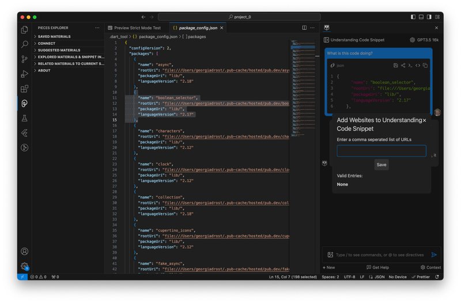Open Pieces Explorer more actions menu

97,28
